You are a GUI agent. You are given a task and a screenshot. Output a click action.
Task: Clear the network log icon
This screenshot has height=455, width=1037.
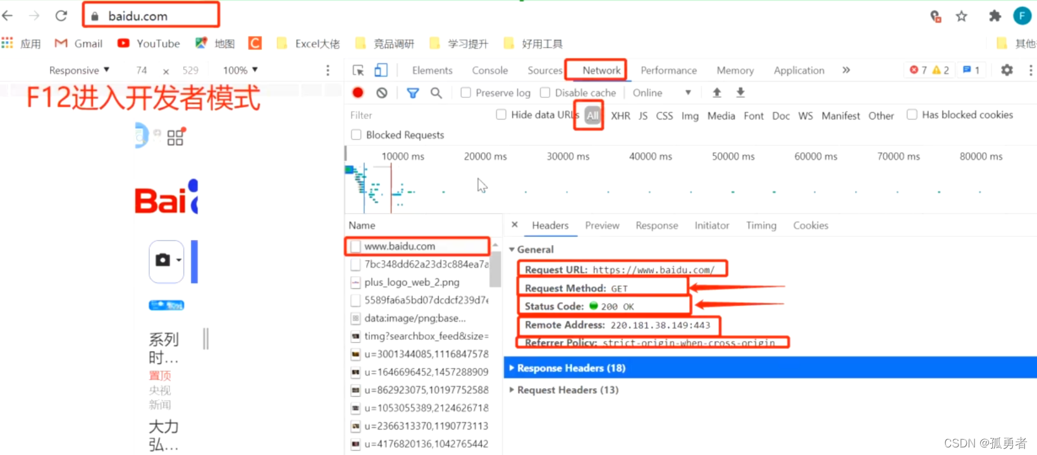coord(382,93)
